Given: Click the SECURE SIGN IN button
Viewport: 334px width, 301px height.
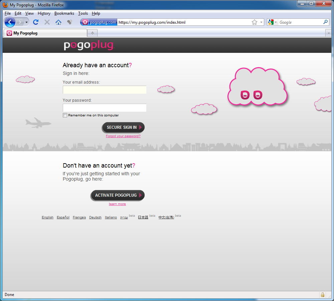Looking at the screenshot, I should point(123,127).
